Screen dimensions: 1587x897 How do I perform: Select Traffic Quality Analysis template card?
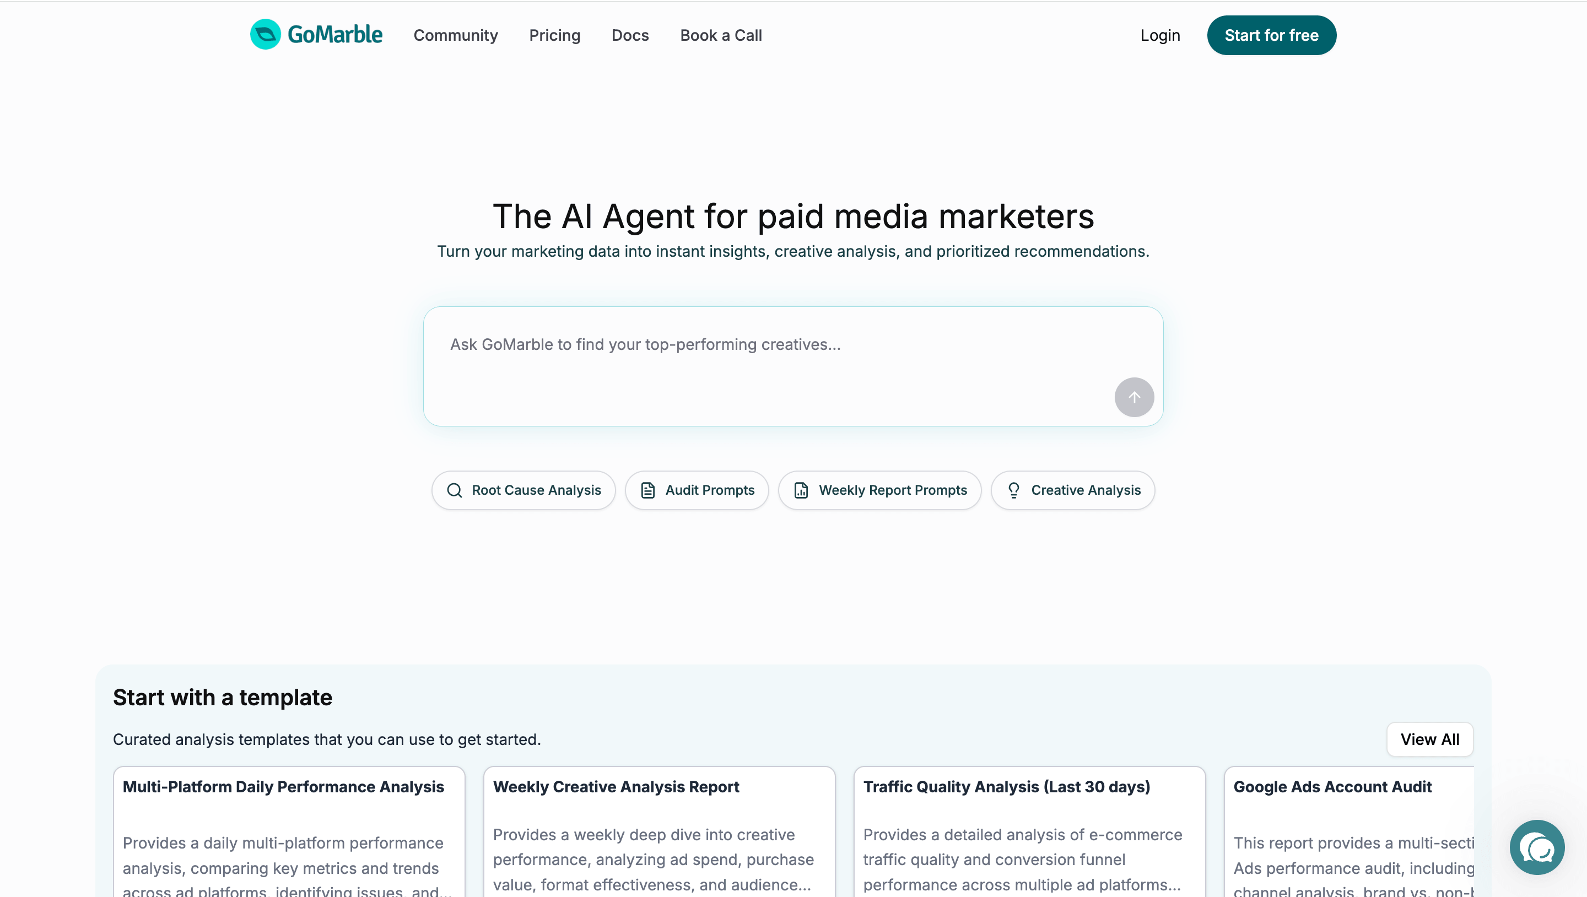(x=1006, y=787)
